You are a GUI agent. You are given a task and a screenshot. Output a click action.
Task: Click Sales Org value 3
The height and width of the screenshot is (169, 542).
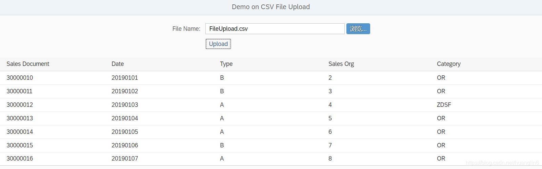tap(330, 91)
